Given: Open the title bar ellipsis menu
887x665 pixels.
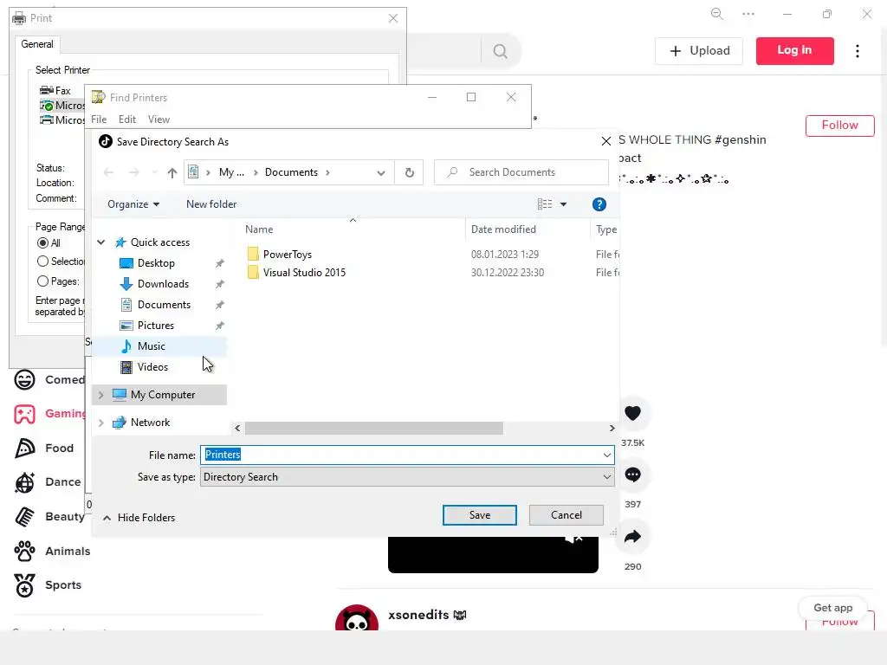Looking at the screenshot, I should 748,14.
